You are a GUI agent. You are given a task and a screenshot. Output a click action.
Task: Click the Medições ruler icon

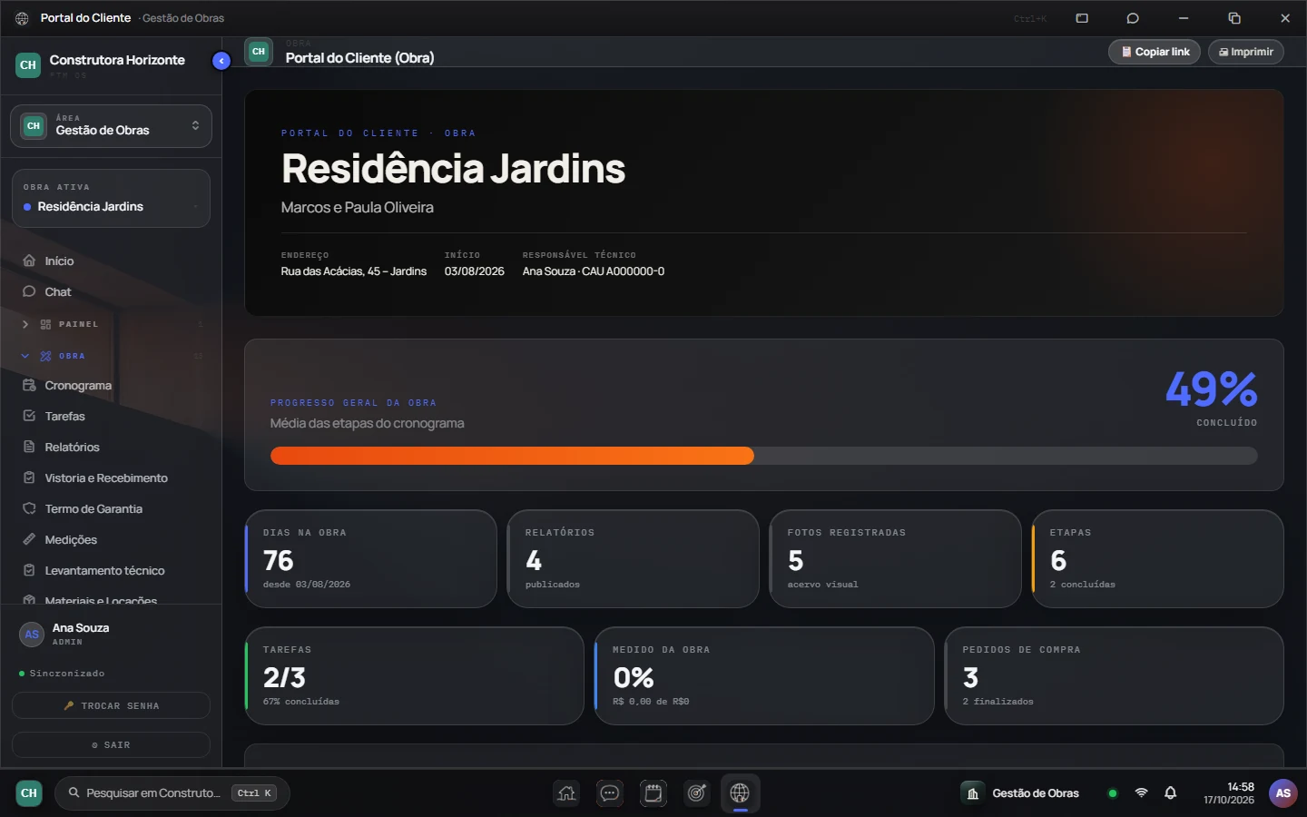click(29, 539)
